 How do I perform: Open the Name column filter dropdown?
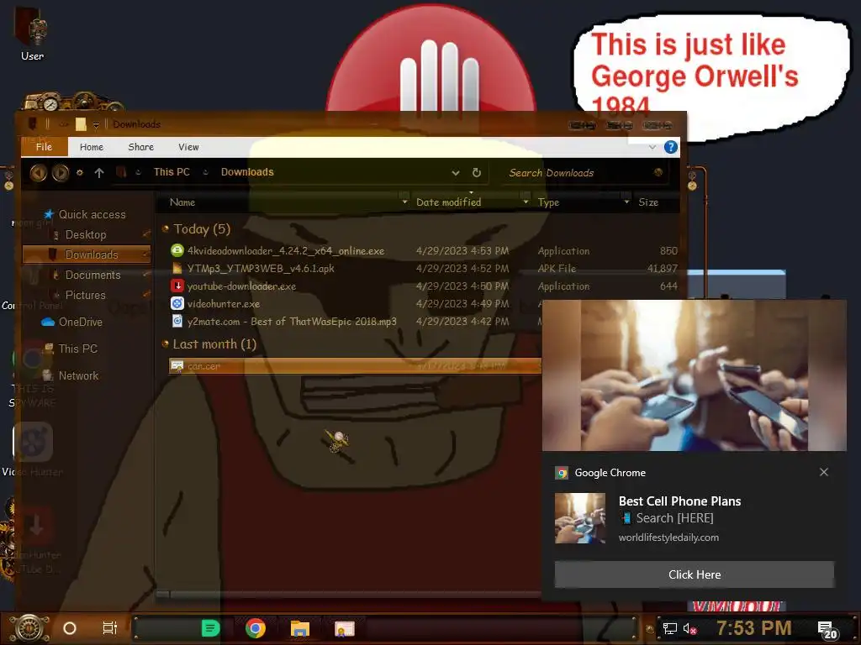(404, 202)
